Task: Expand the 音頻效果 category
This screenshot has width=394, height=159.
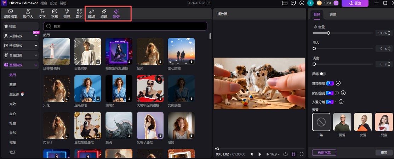Action: pos(21,55)
